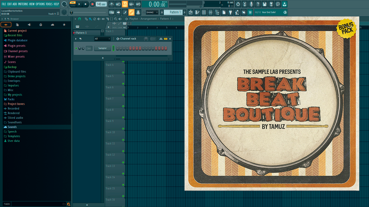Open the PATTERNS menu

[23, 4]
